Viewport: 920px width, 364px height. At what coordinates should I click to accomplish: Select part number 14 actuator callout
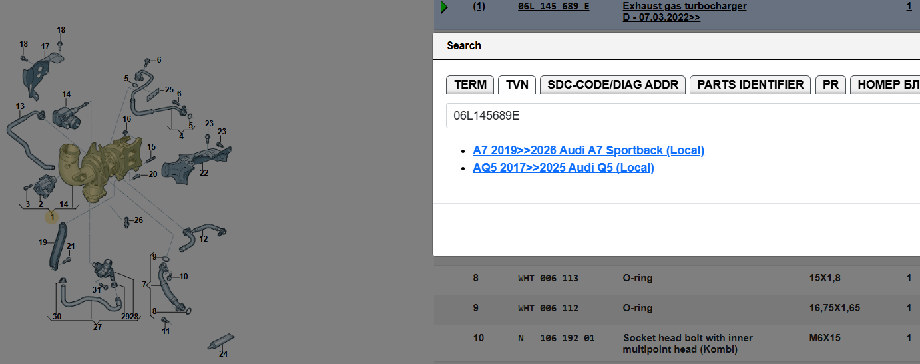(x=66, y=94)
